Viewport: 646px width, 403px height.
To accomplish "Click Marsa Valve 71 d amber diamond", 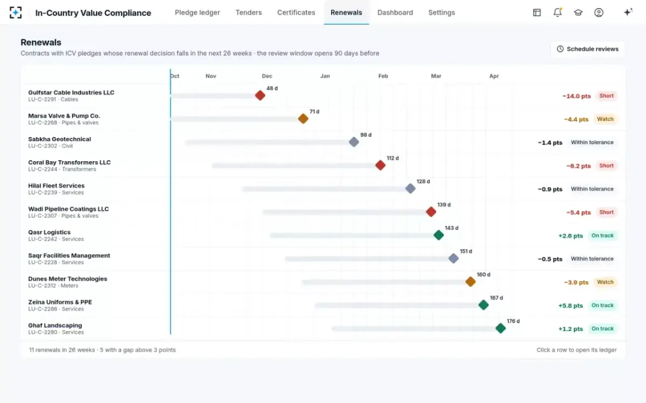I will coord(303,119).
